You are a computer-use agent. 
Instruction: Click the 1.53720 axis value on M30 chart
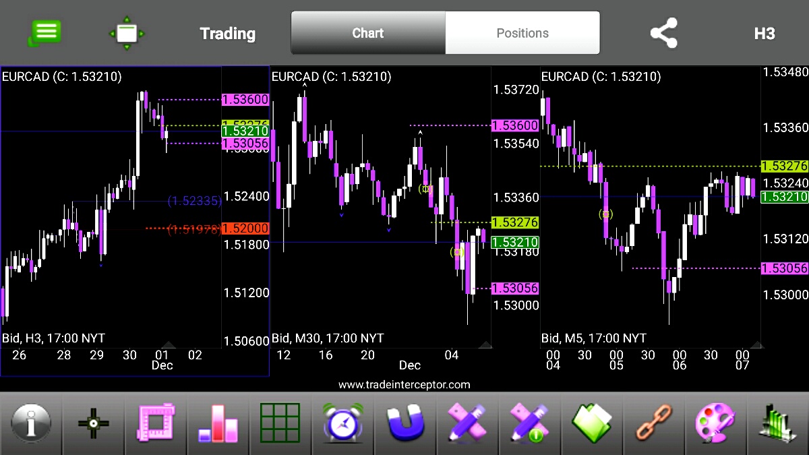516,90
